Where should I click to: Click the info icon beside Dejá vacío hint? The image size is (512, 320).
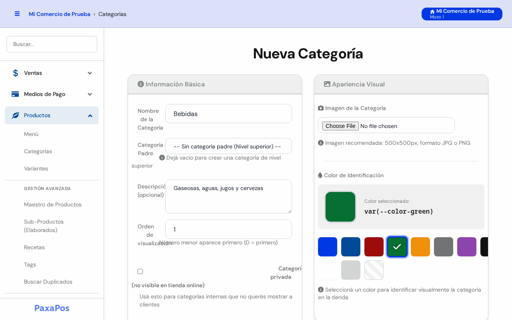coord(162,158)
